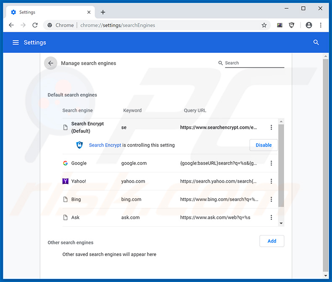Screen dimensions: 332x282
Task: Close the Chrome window
Action: 320,8
